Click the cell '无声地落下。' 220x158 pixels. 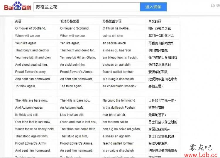click(158, 115)
